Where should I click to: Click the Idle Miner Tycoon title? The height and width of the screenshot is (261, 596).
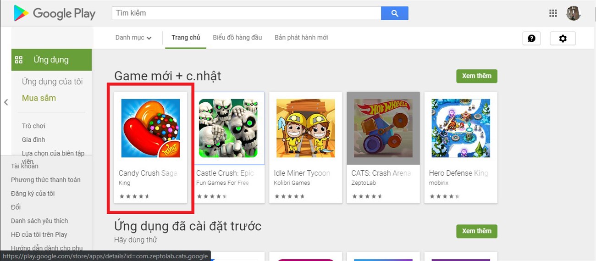[302, 173]
